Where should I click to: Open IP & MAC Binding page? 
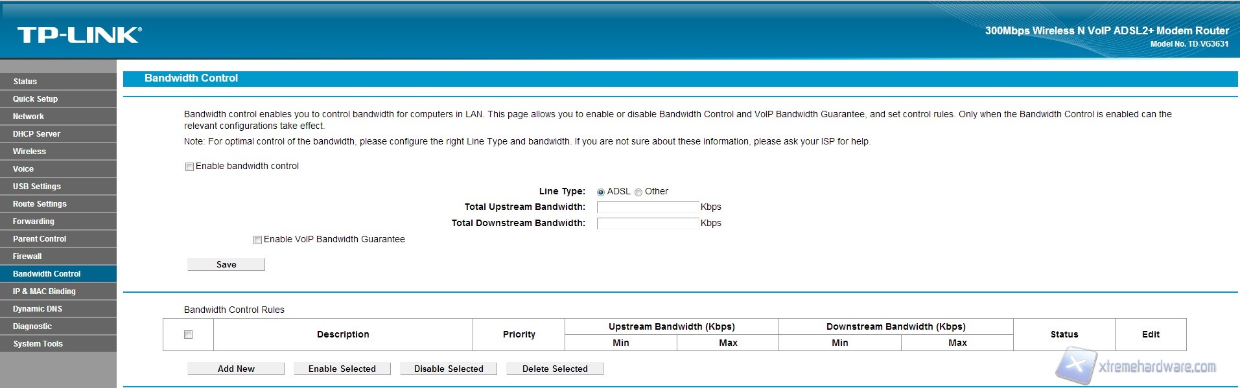44,291
